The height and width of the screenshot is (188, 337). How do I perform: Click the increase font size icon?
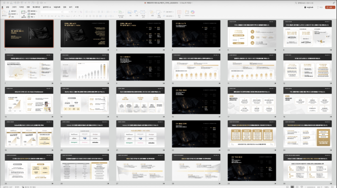point(72,12)
